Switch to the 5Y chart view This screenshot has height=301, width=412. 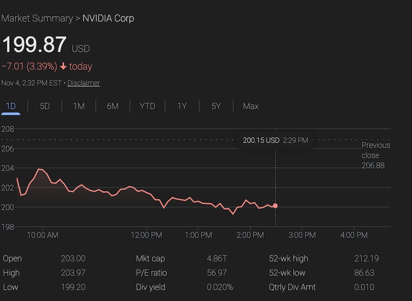tap(215, 106)
